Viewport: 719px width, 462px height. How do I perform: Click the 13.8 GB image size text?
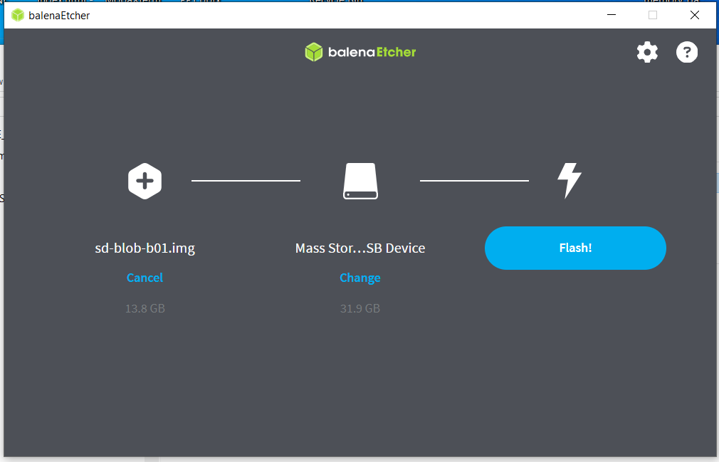pos(145,308)
